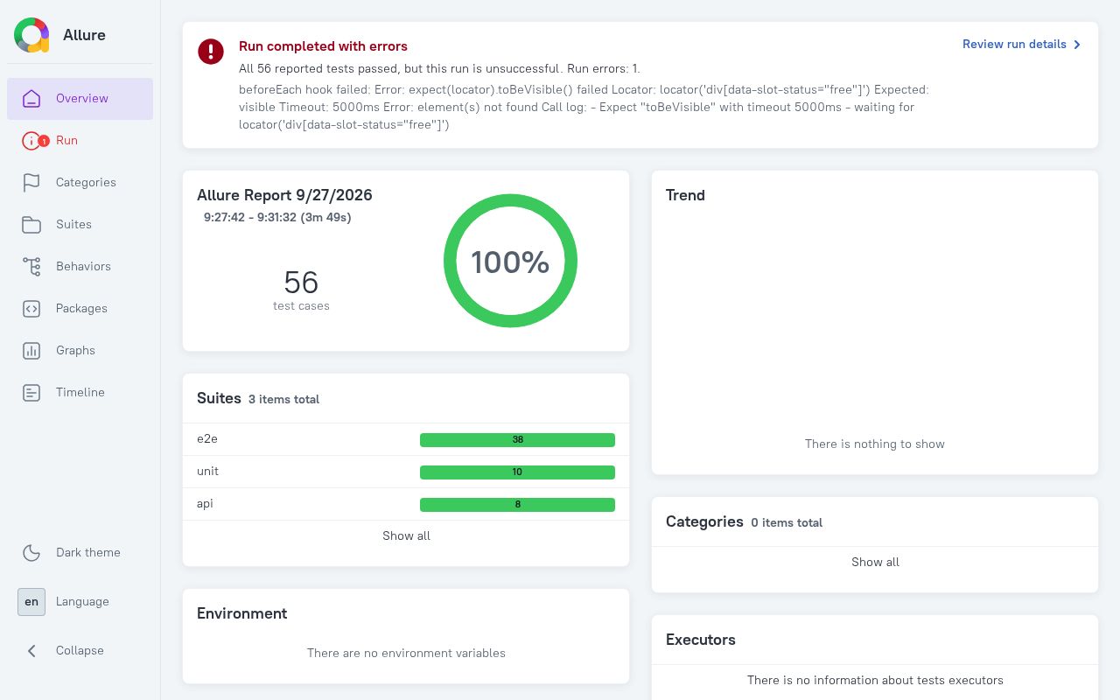The height and width of the screenshot is (700, 1120).
Task: Click the Categories flag icon
Action: (x=31, y=183)
